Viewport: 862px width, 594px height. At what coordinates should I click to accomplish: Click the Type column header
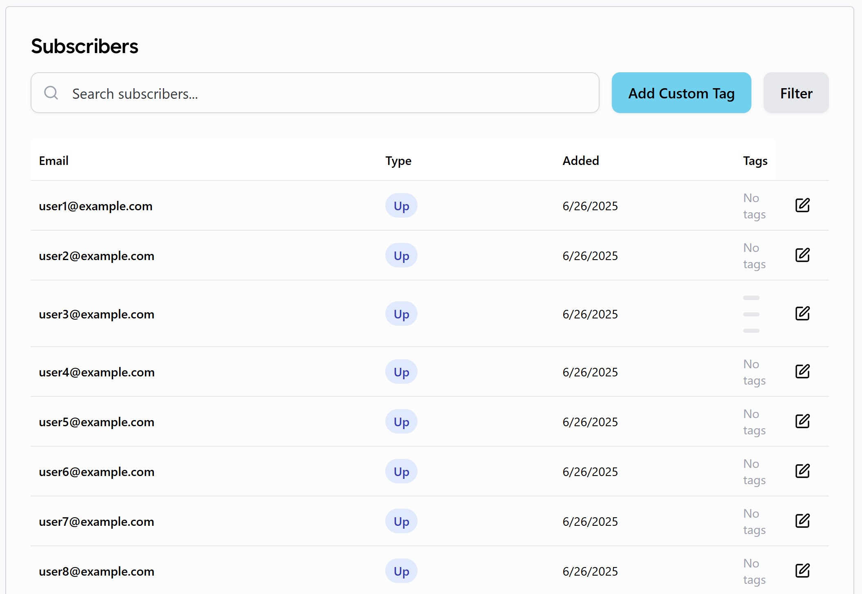[x=398, y=161]
